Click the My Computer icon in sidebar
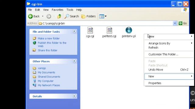This screenshot has width=195, height=109. pyautogui.click(x=34, y=81)
